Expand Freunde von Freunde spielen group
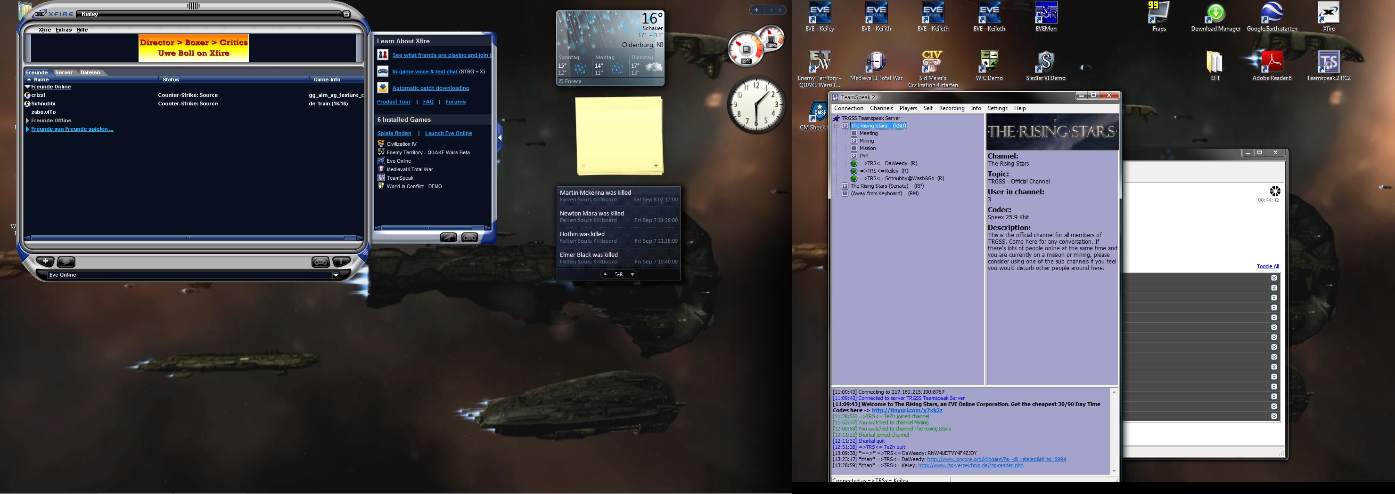 coord(28,129)
